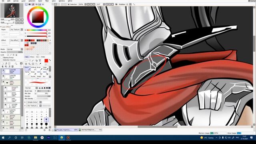
Task: Expand the No Texture brush section
Action: [25, 106]
